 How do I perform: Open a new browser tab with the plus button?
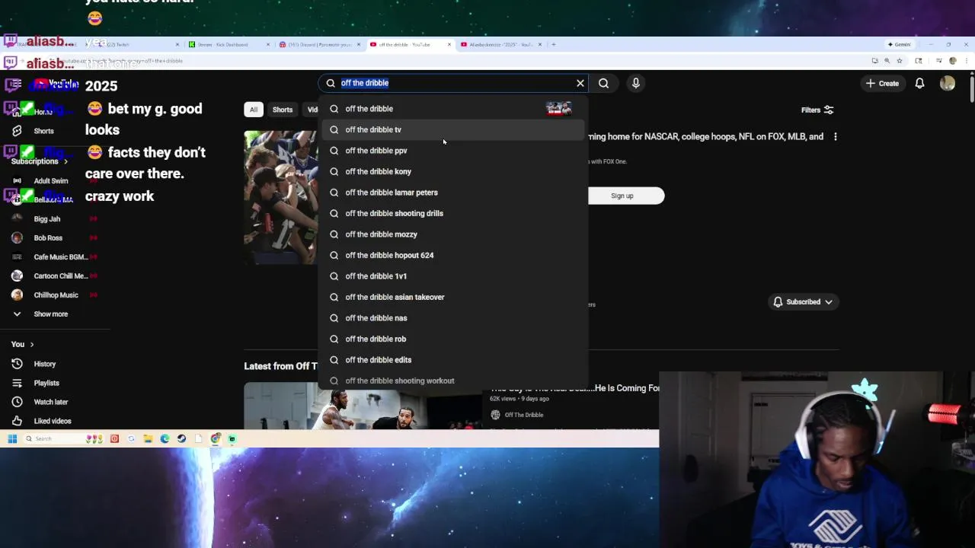click(554, 44)
